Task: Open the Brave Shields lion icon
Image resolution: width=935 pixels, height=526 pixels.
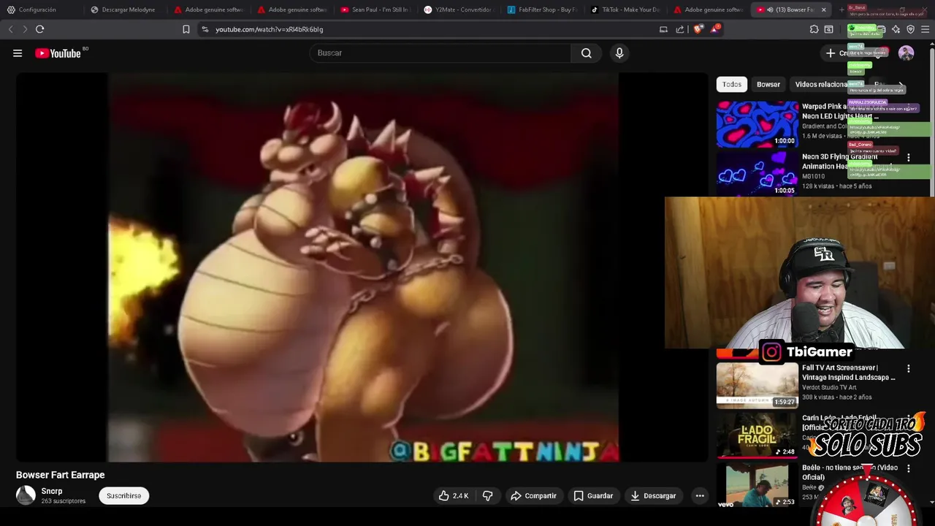Action: (698, 29)
